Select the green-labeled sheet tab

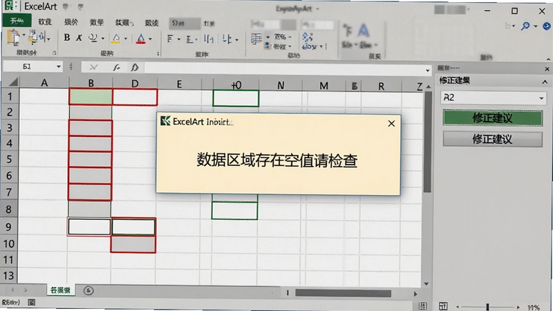[60, 290]
